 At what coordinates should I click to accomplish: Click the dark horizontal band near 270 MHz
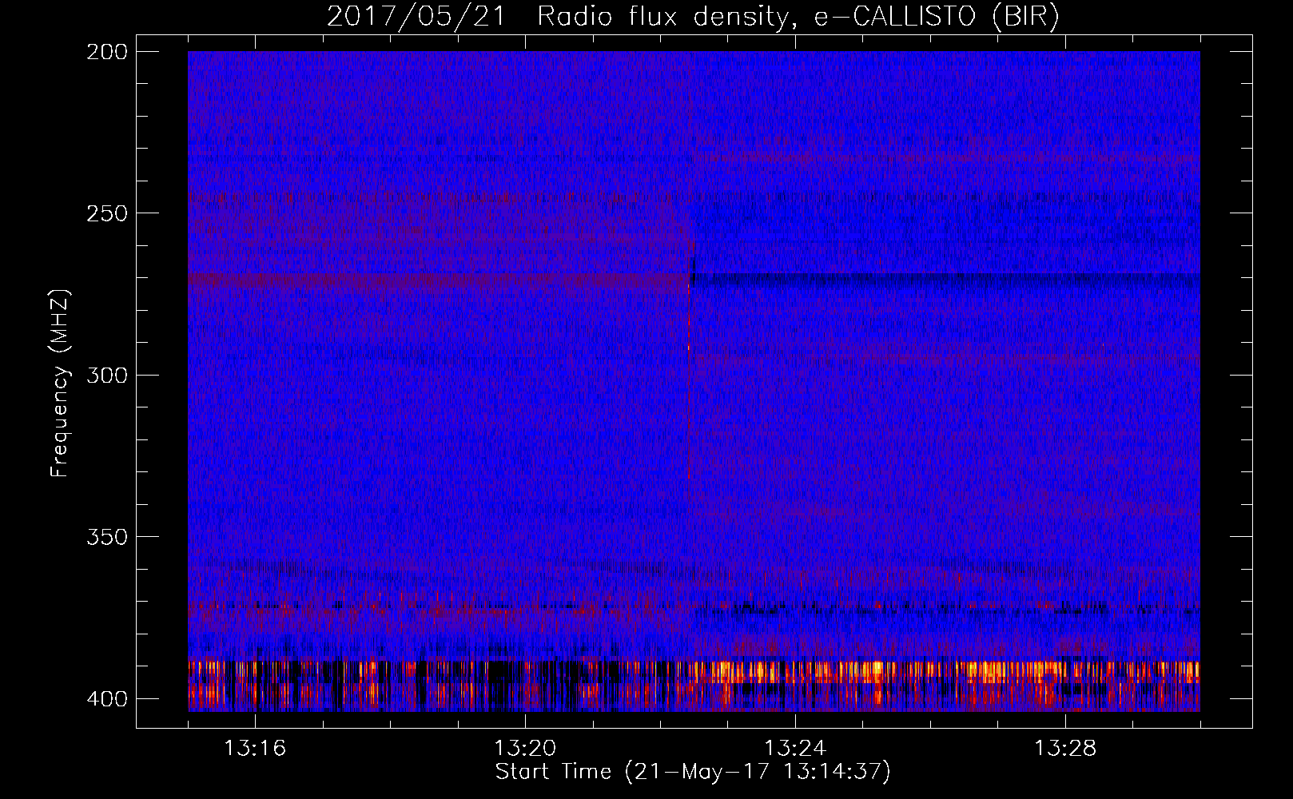[x=945, y=279]
